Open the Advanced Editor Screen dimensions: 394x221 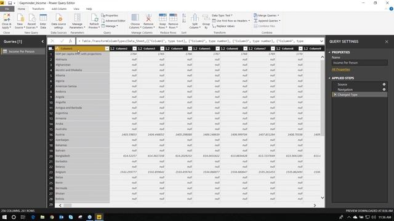coord(113,21)
